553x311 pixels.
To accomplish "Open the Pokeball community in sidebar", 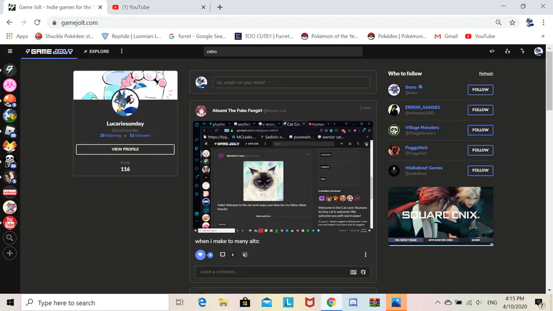I will coord(10,101).
